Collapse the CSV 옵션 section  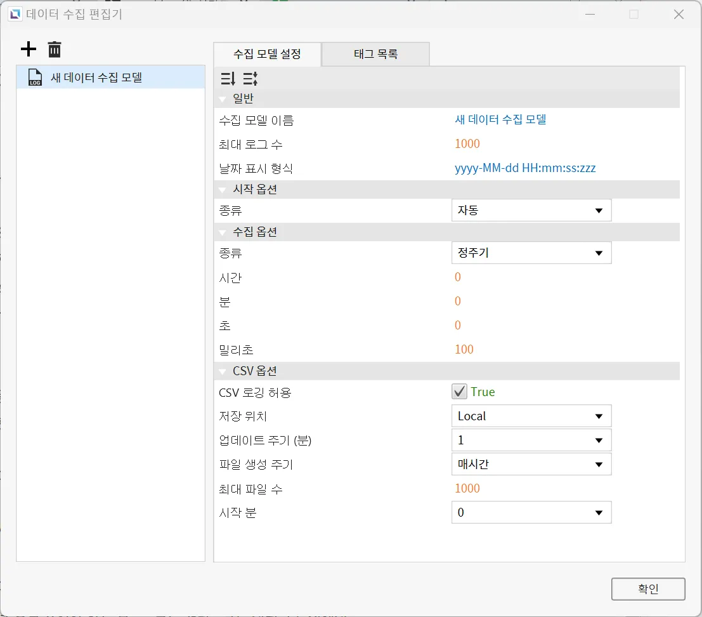pyautogui.click(x=223, y=371)
